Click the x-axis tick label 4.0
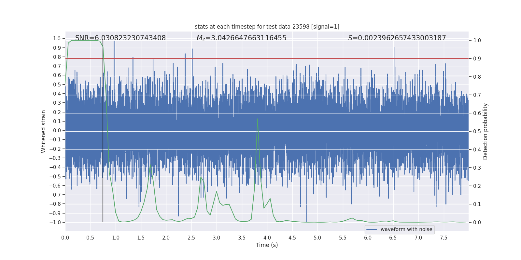 click(x=267, y=238)
